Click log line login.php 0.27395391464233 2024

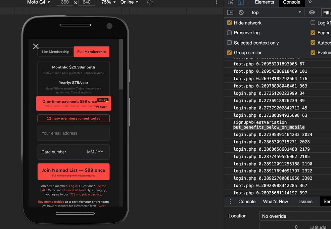273,134
